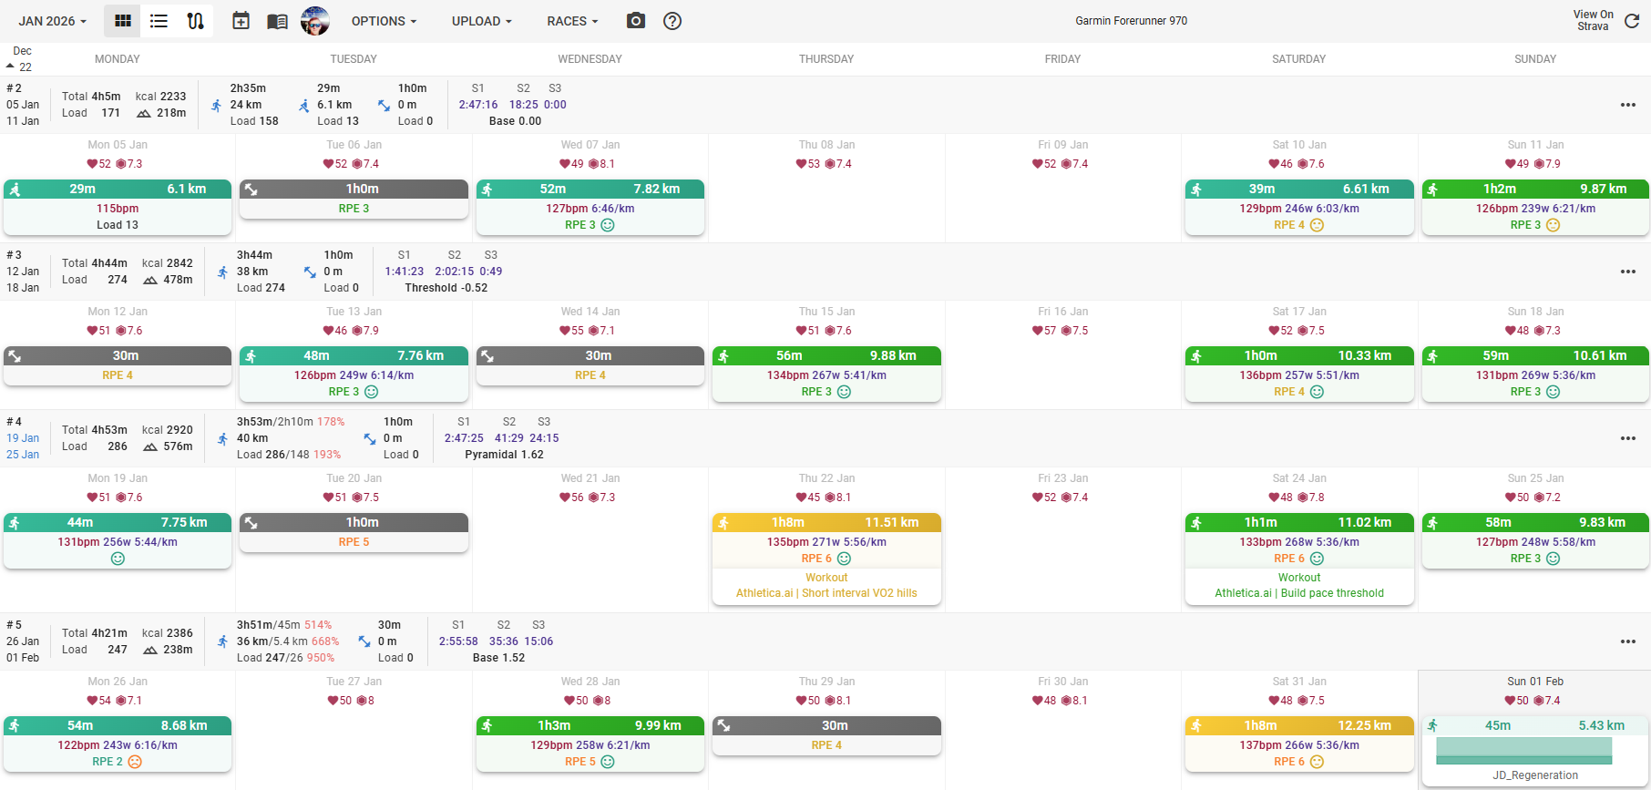This screenshot has height=790, width=1651.
Task: Switch to calendar grid view
Action: [x=122, y=21]
